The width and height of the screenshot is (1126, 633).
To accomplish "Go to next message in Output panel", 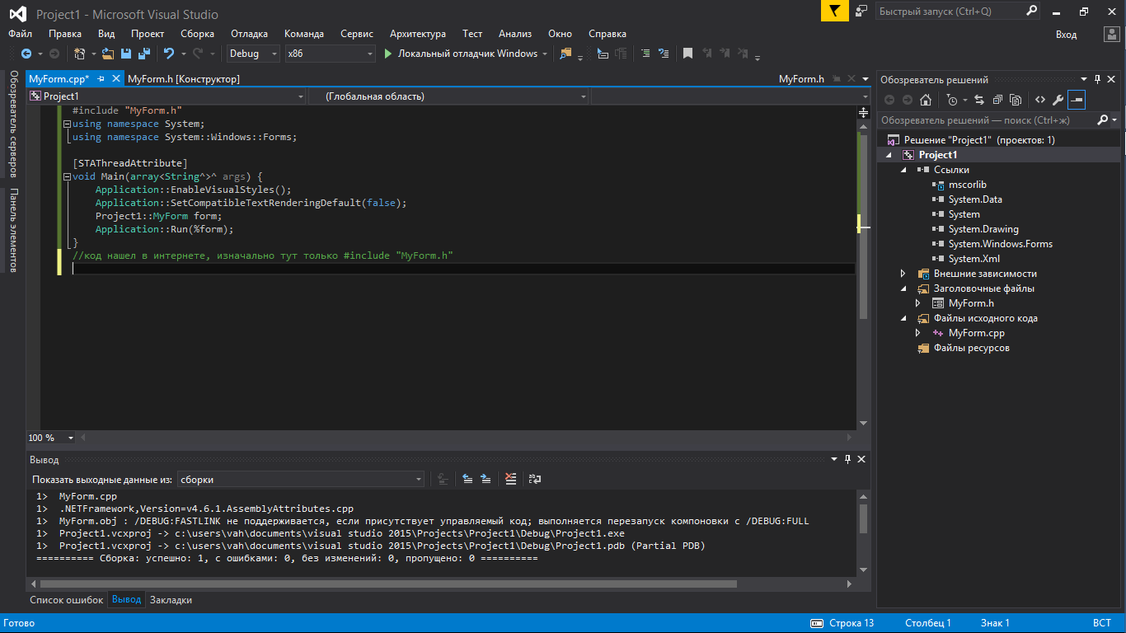I will [x=486, y=479].
